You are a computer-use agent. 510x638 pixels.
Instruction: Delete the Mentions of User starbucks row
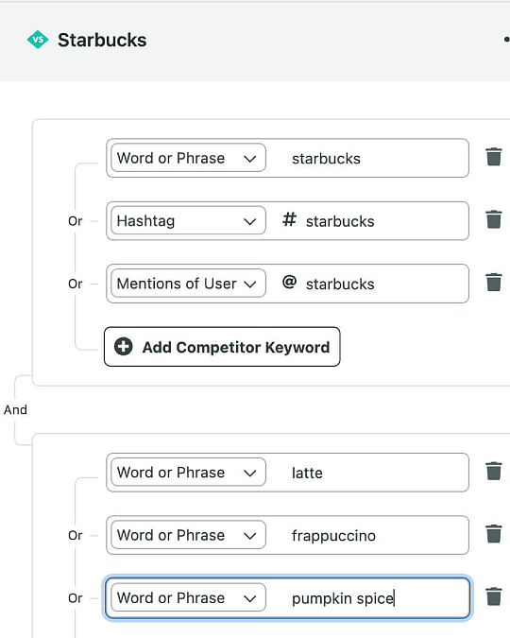click(x=494, y=283)
